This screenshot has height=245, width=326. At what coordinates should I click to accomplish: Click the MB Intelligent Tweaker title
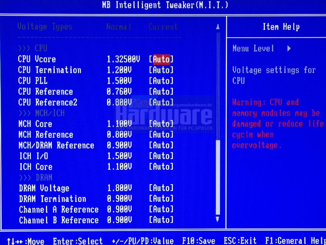click(165, 5)
